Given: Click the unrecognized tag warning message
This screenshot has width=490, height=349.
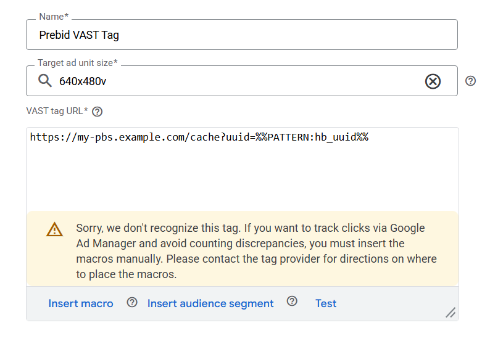Looking at the screenshot, I should coord(256,251).
